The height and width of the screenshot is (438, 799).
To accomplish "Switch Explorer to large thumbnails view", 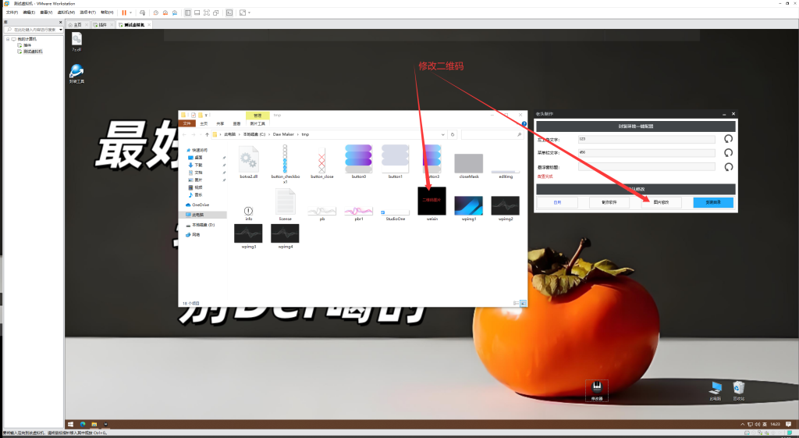I will point(523,303).
